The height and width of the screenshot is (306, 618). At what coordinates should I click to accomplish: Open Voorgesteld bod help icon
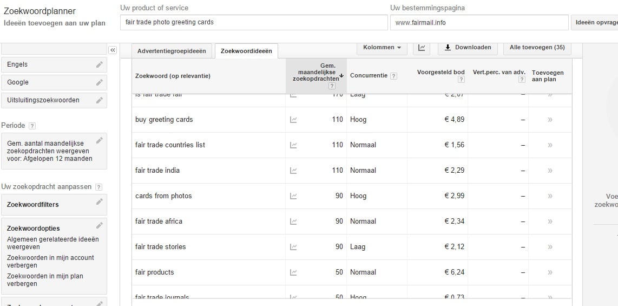click(x=461, y=80)
